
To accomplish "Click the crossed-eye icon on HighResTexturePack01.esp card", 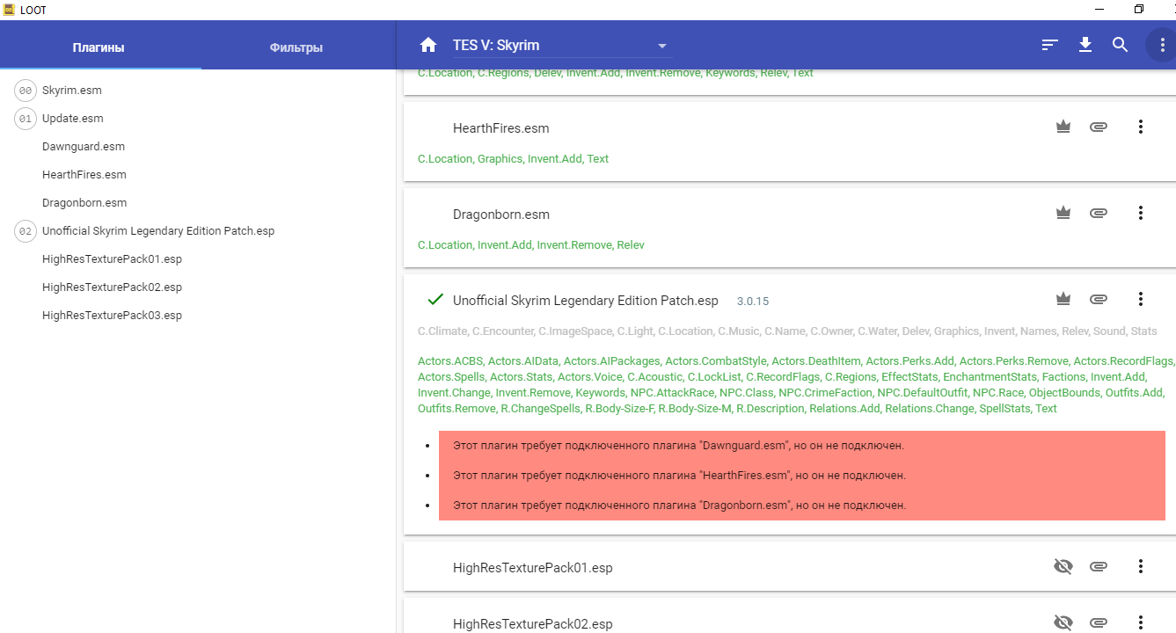I will click(x=1063, y=566).
